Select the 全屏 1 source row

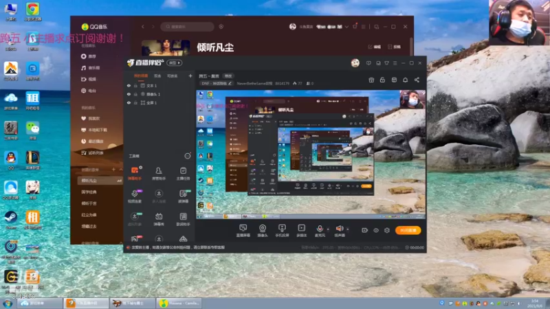pyautogui.click(x=159, y=103)
